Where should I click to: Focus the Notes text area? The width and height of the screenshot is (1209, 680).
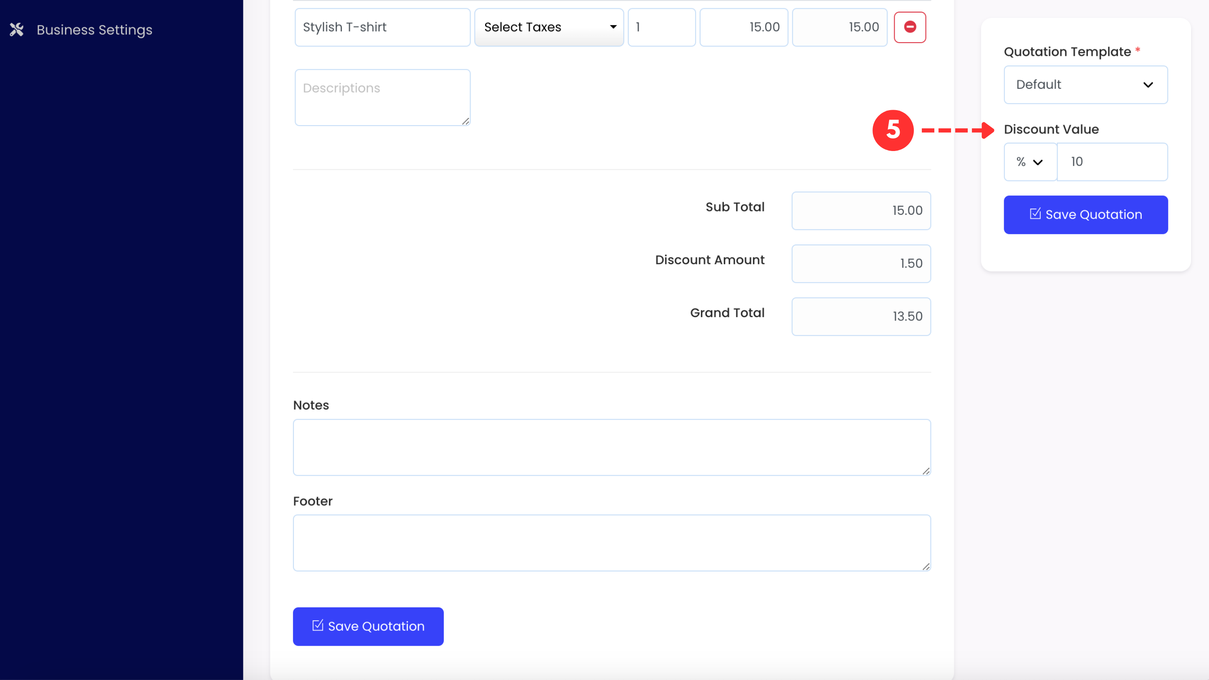coord(612,447)
